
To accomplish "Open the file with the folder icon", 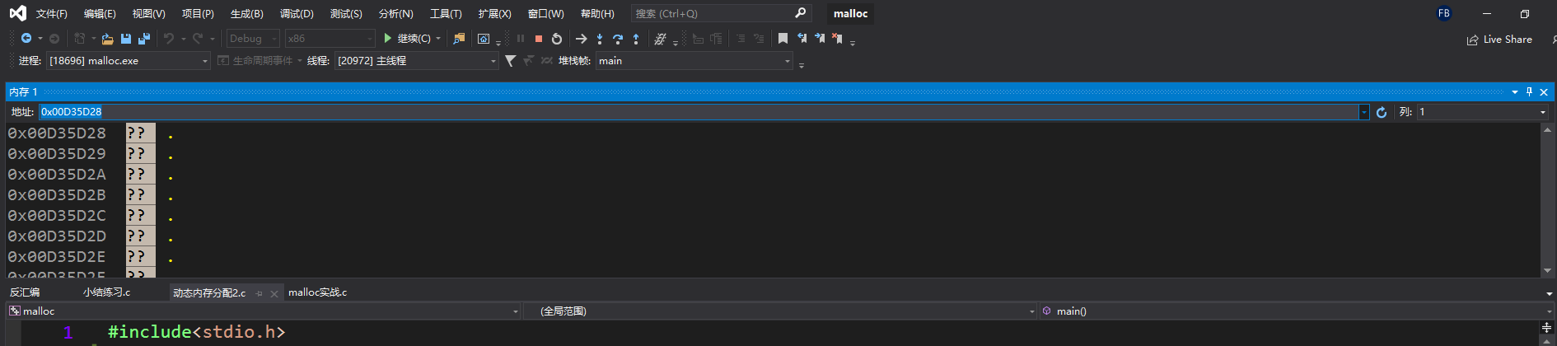I will coord(107,39).
